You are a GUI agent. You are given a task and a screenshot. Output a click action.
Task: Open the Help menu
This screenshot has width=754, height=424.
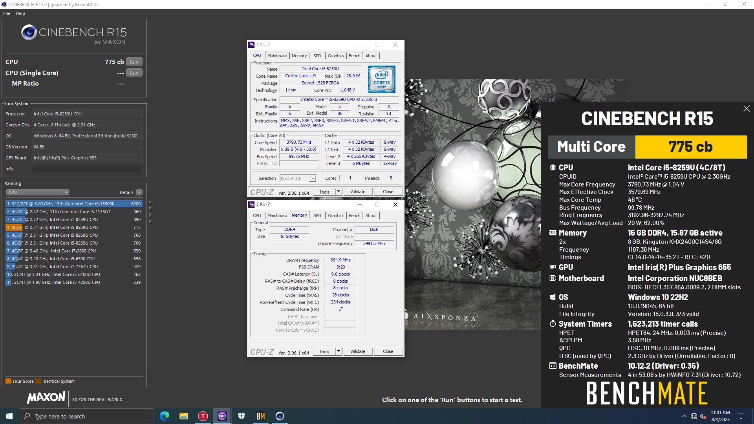click(20, 13)
